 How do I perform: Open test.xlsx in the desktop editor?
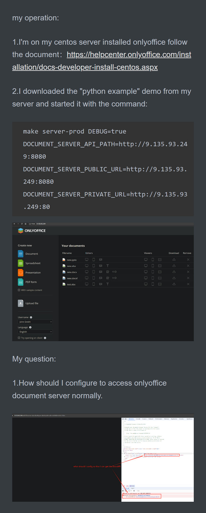pyautogui.click(x=87, y=284)
